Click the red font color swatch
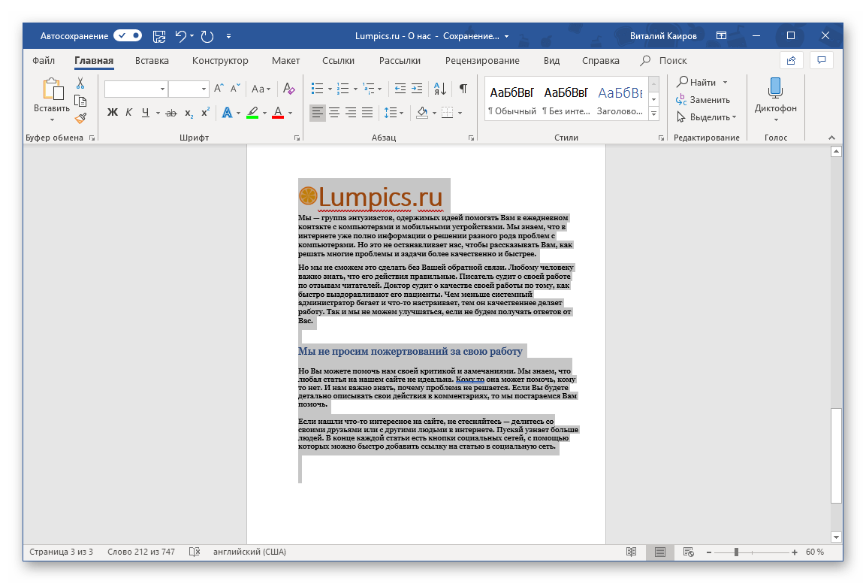 (x=277, y=113)
